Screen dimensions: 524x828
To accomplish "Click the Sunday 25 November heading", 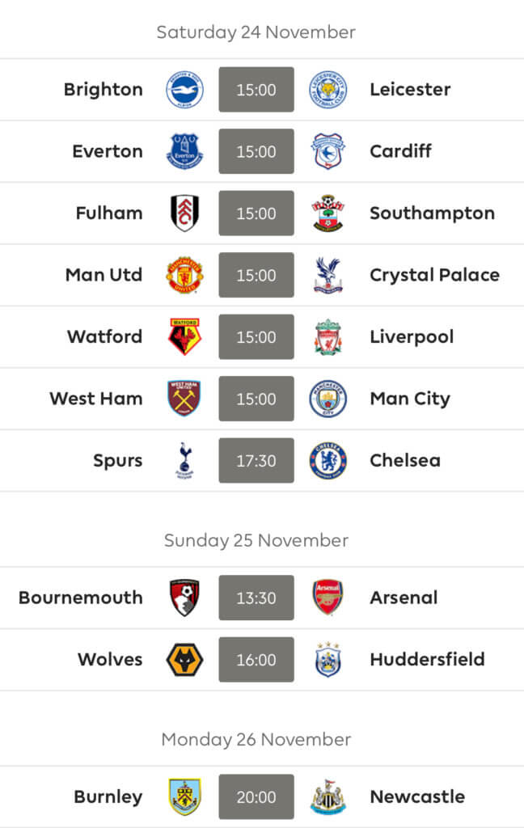I will click(x=256, y=540).
